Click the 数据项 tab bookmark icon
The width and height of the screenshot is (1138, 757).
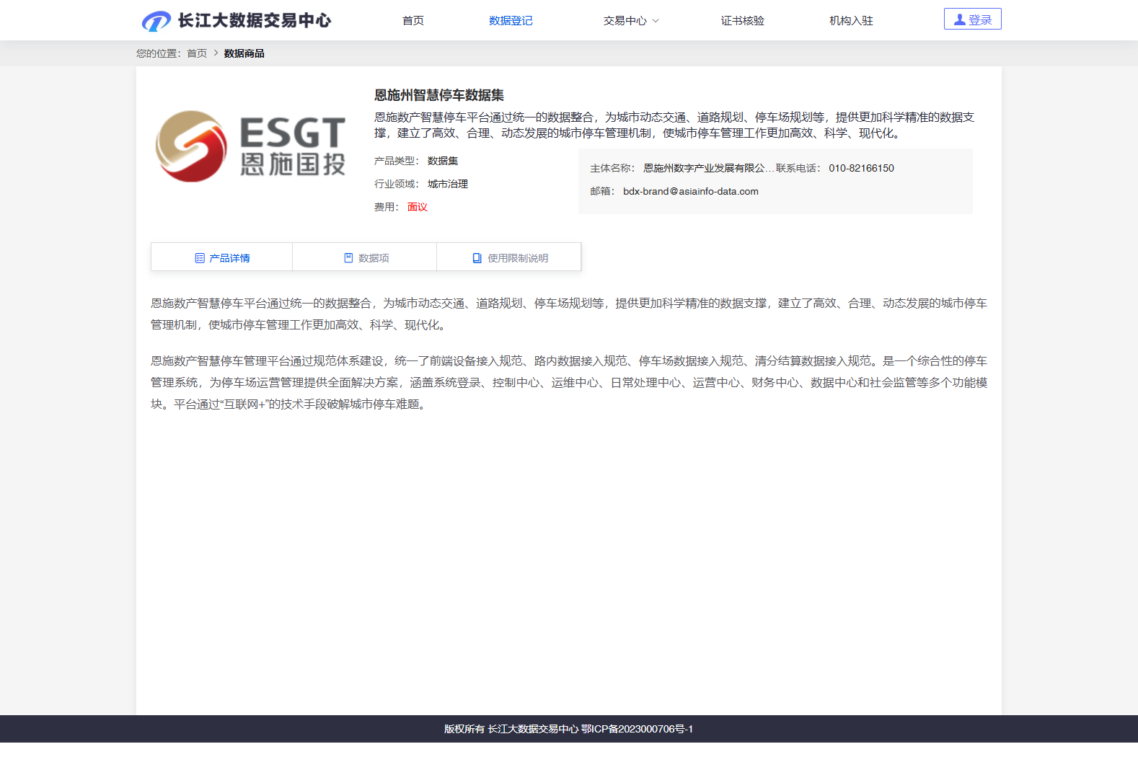pyautogui.click(x=348, y=258)
